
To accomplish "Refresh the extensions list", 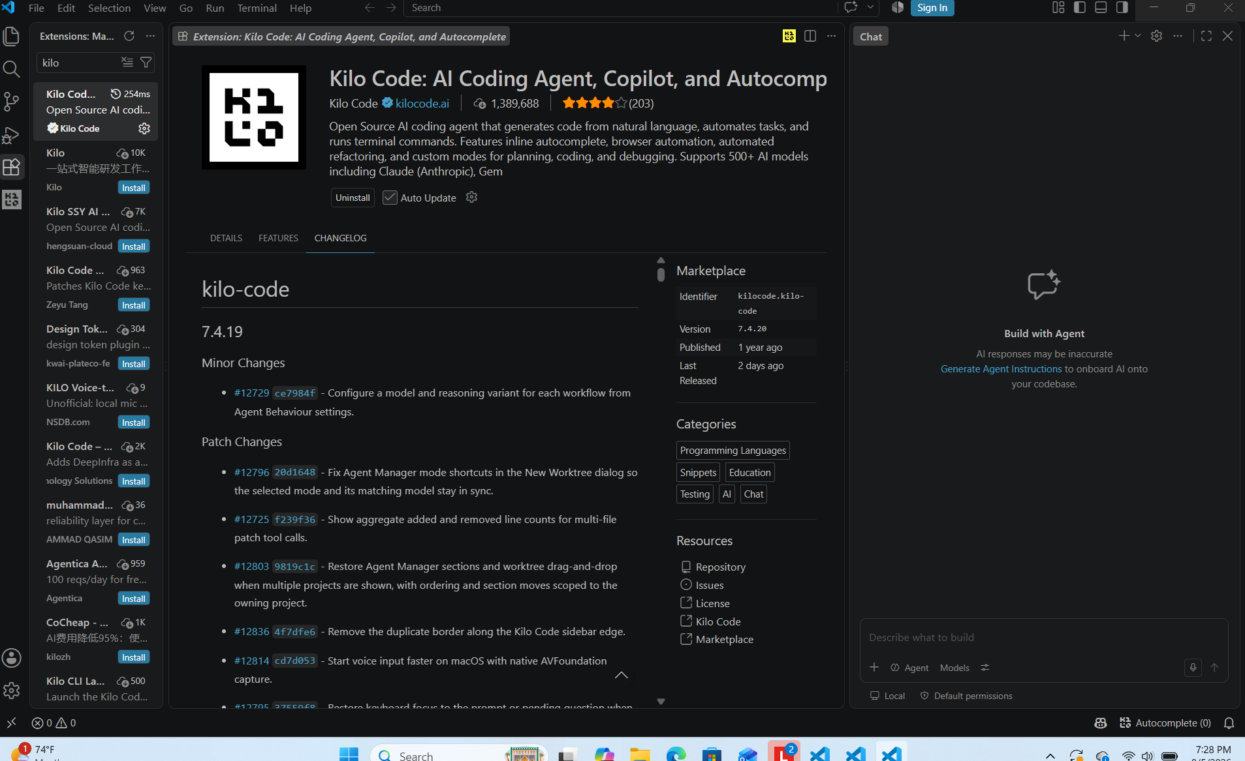I will tap(129, 36).
